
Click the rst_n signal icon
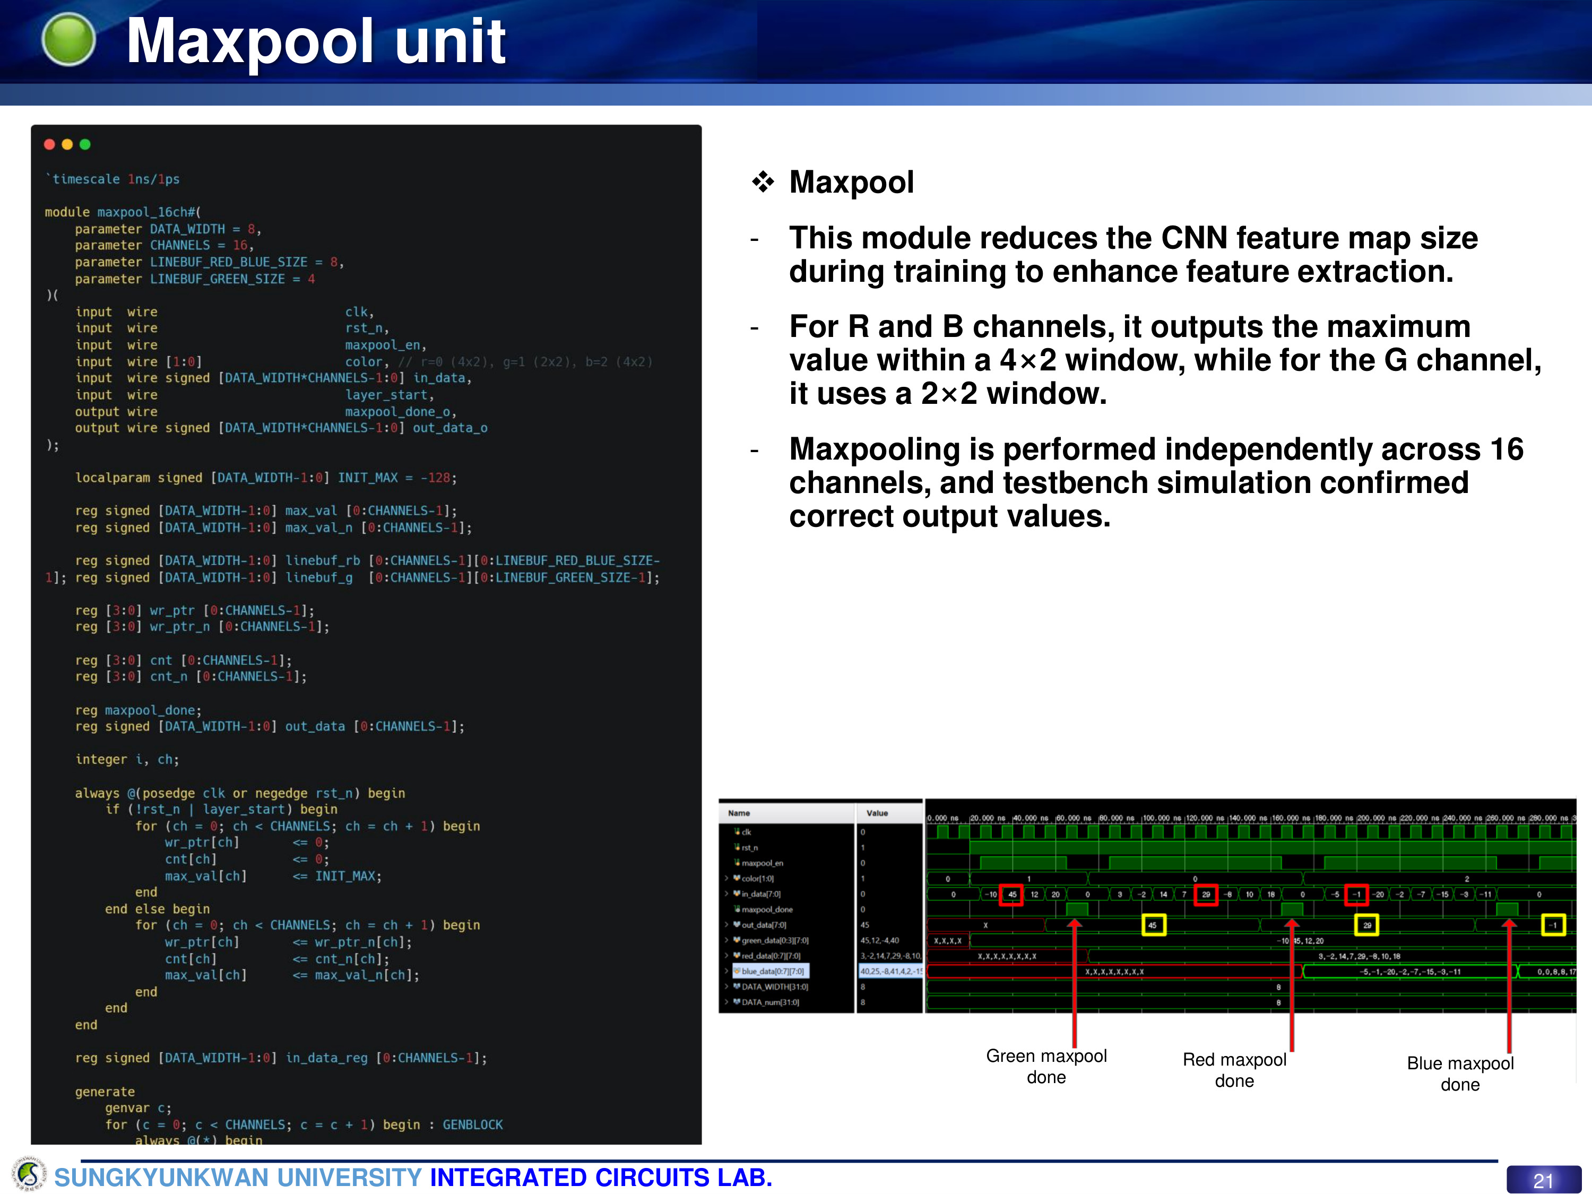[737, 847]
